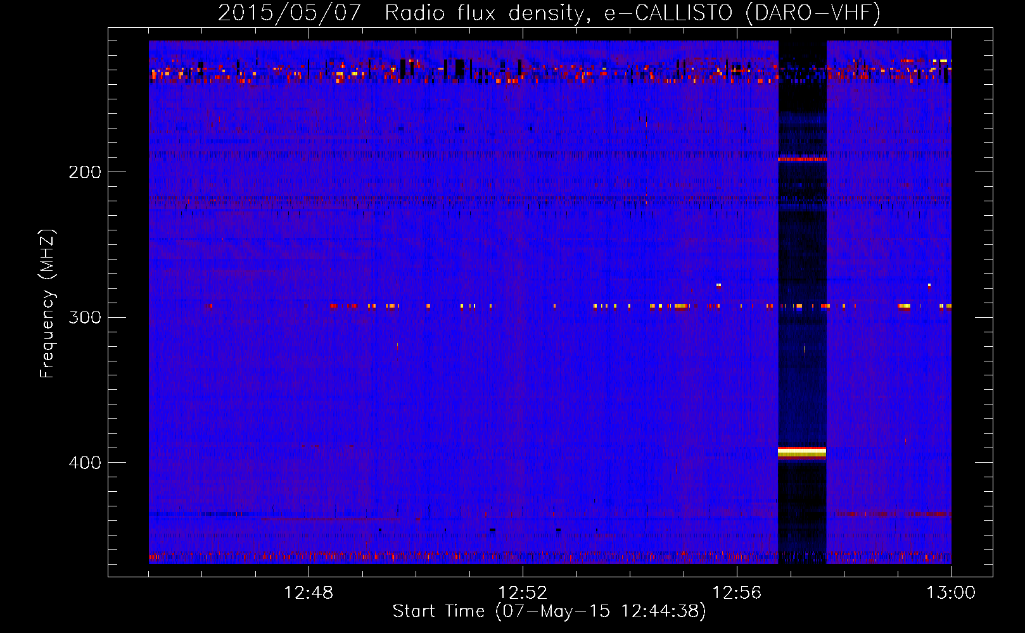Select the 'Frequency (MHZ)' y-axis label
The height and width of the screenshot is (633, 1025).
click(x=48, y=304)
